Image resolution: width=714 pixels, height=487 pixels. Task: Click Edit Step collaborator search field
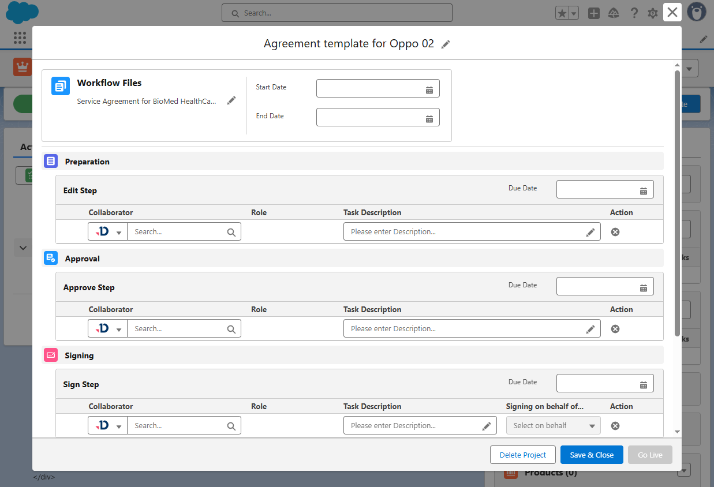coord(179,232)
